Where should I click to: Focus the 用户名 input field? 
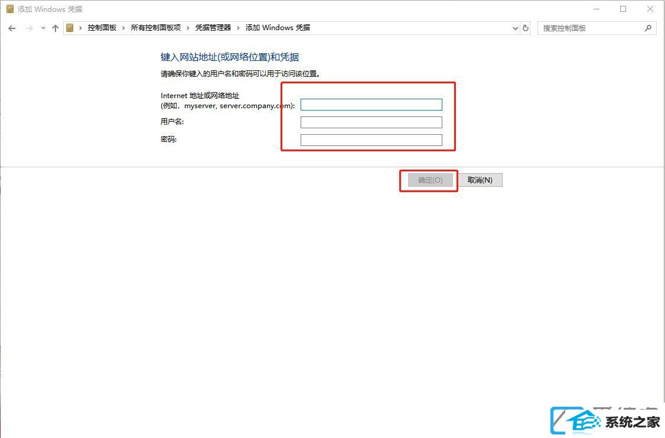371,122
